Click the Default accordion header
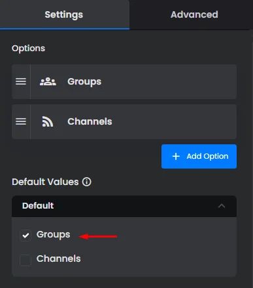253x288 pixels. 124,206
